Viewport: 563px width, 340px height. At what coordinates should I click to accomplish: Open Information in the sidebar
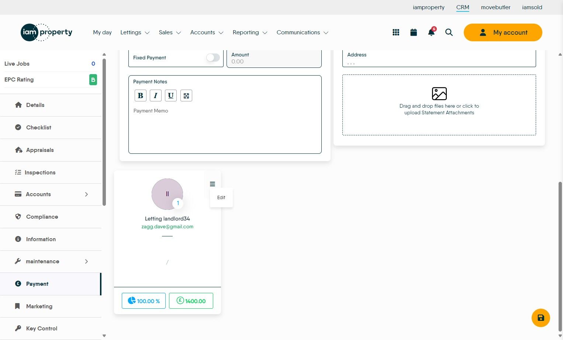(x=51, y=239)
